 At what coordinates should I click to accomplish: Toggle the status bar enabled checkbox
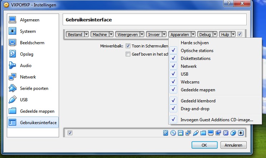coord(70,133)
